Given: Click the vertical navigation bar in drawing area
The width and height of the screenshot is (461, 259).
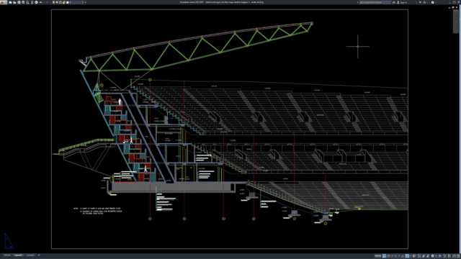Looking at the screenshot, I should pyautogui.click(x=456, y=22).
